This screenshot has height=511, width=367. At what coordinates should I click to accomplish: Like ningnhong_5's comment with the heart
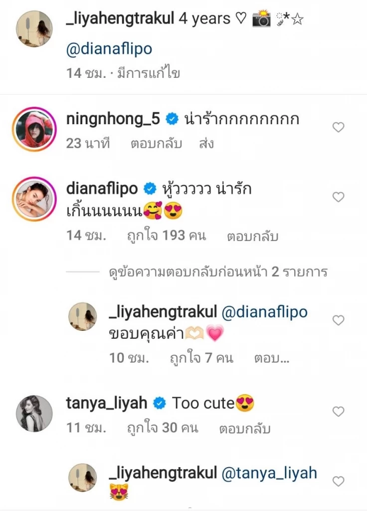click(x=339, y=128)
